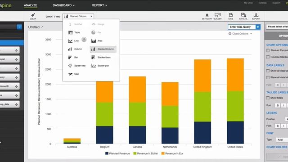288x162 pixels.
Task: Click the move handle on the Channel field
Action: [17, 59]
